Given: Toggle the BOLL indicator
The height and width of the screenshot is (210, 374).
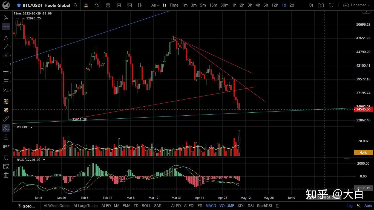Looking at the screenshot, I should coord(146,206).
